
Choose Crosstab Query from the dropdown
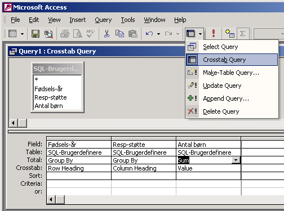pyautogui.click(x=232, y=60)
